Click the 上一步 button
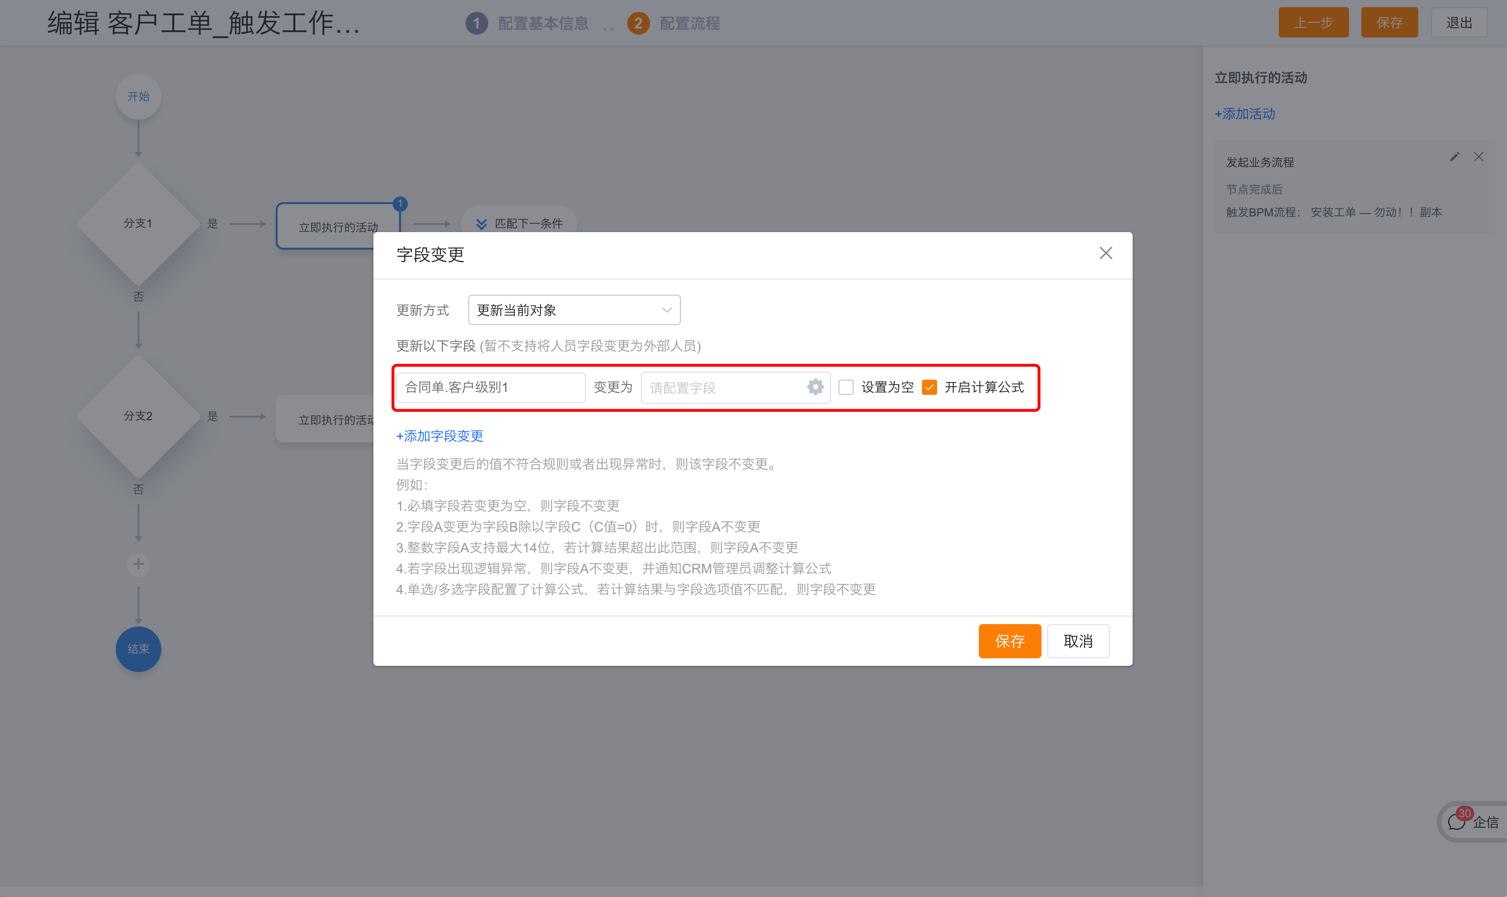This screenshot has width=1507, height=897. 1313,22
